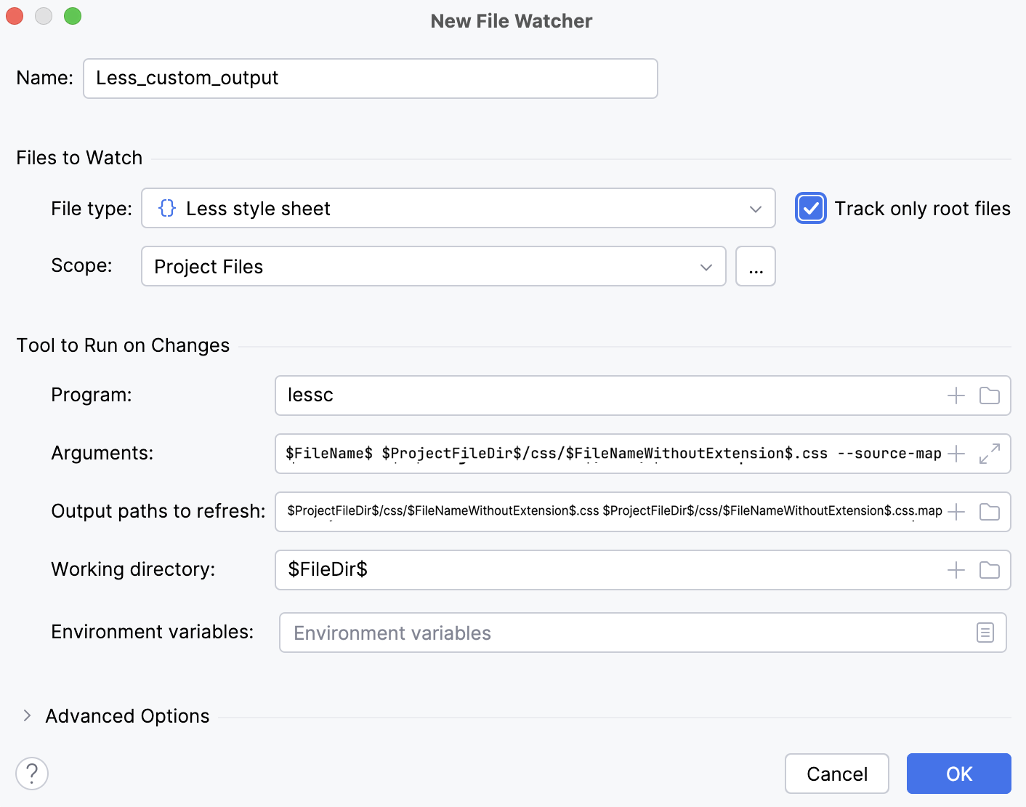Screen dimensions: 1026x807
Task: Browse for the Program executable using folder icon
Action: pos(990,396)
